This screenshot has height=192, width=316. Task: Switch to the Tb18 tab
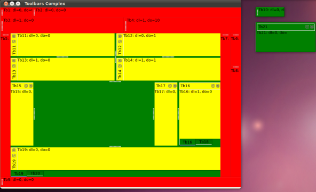(x=204, y=142)
